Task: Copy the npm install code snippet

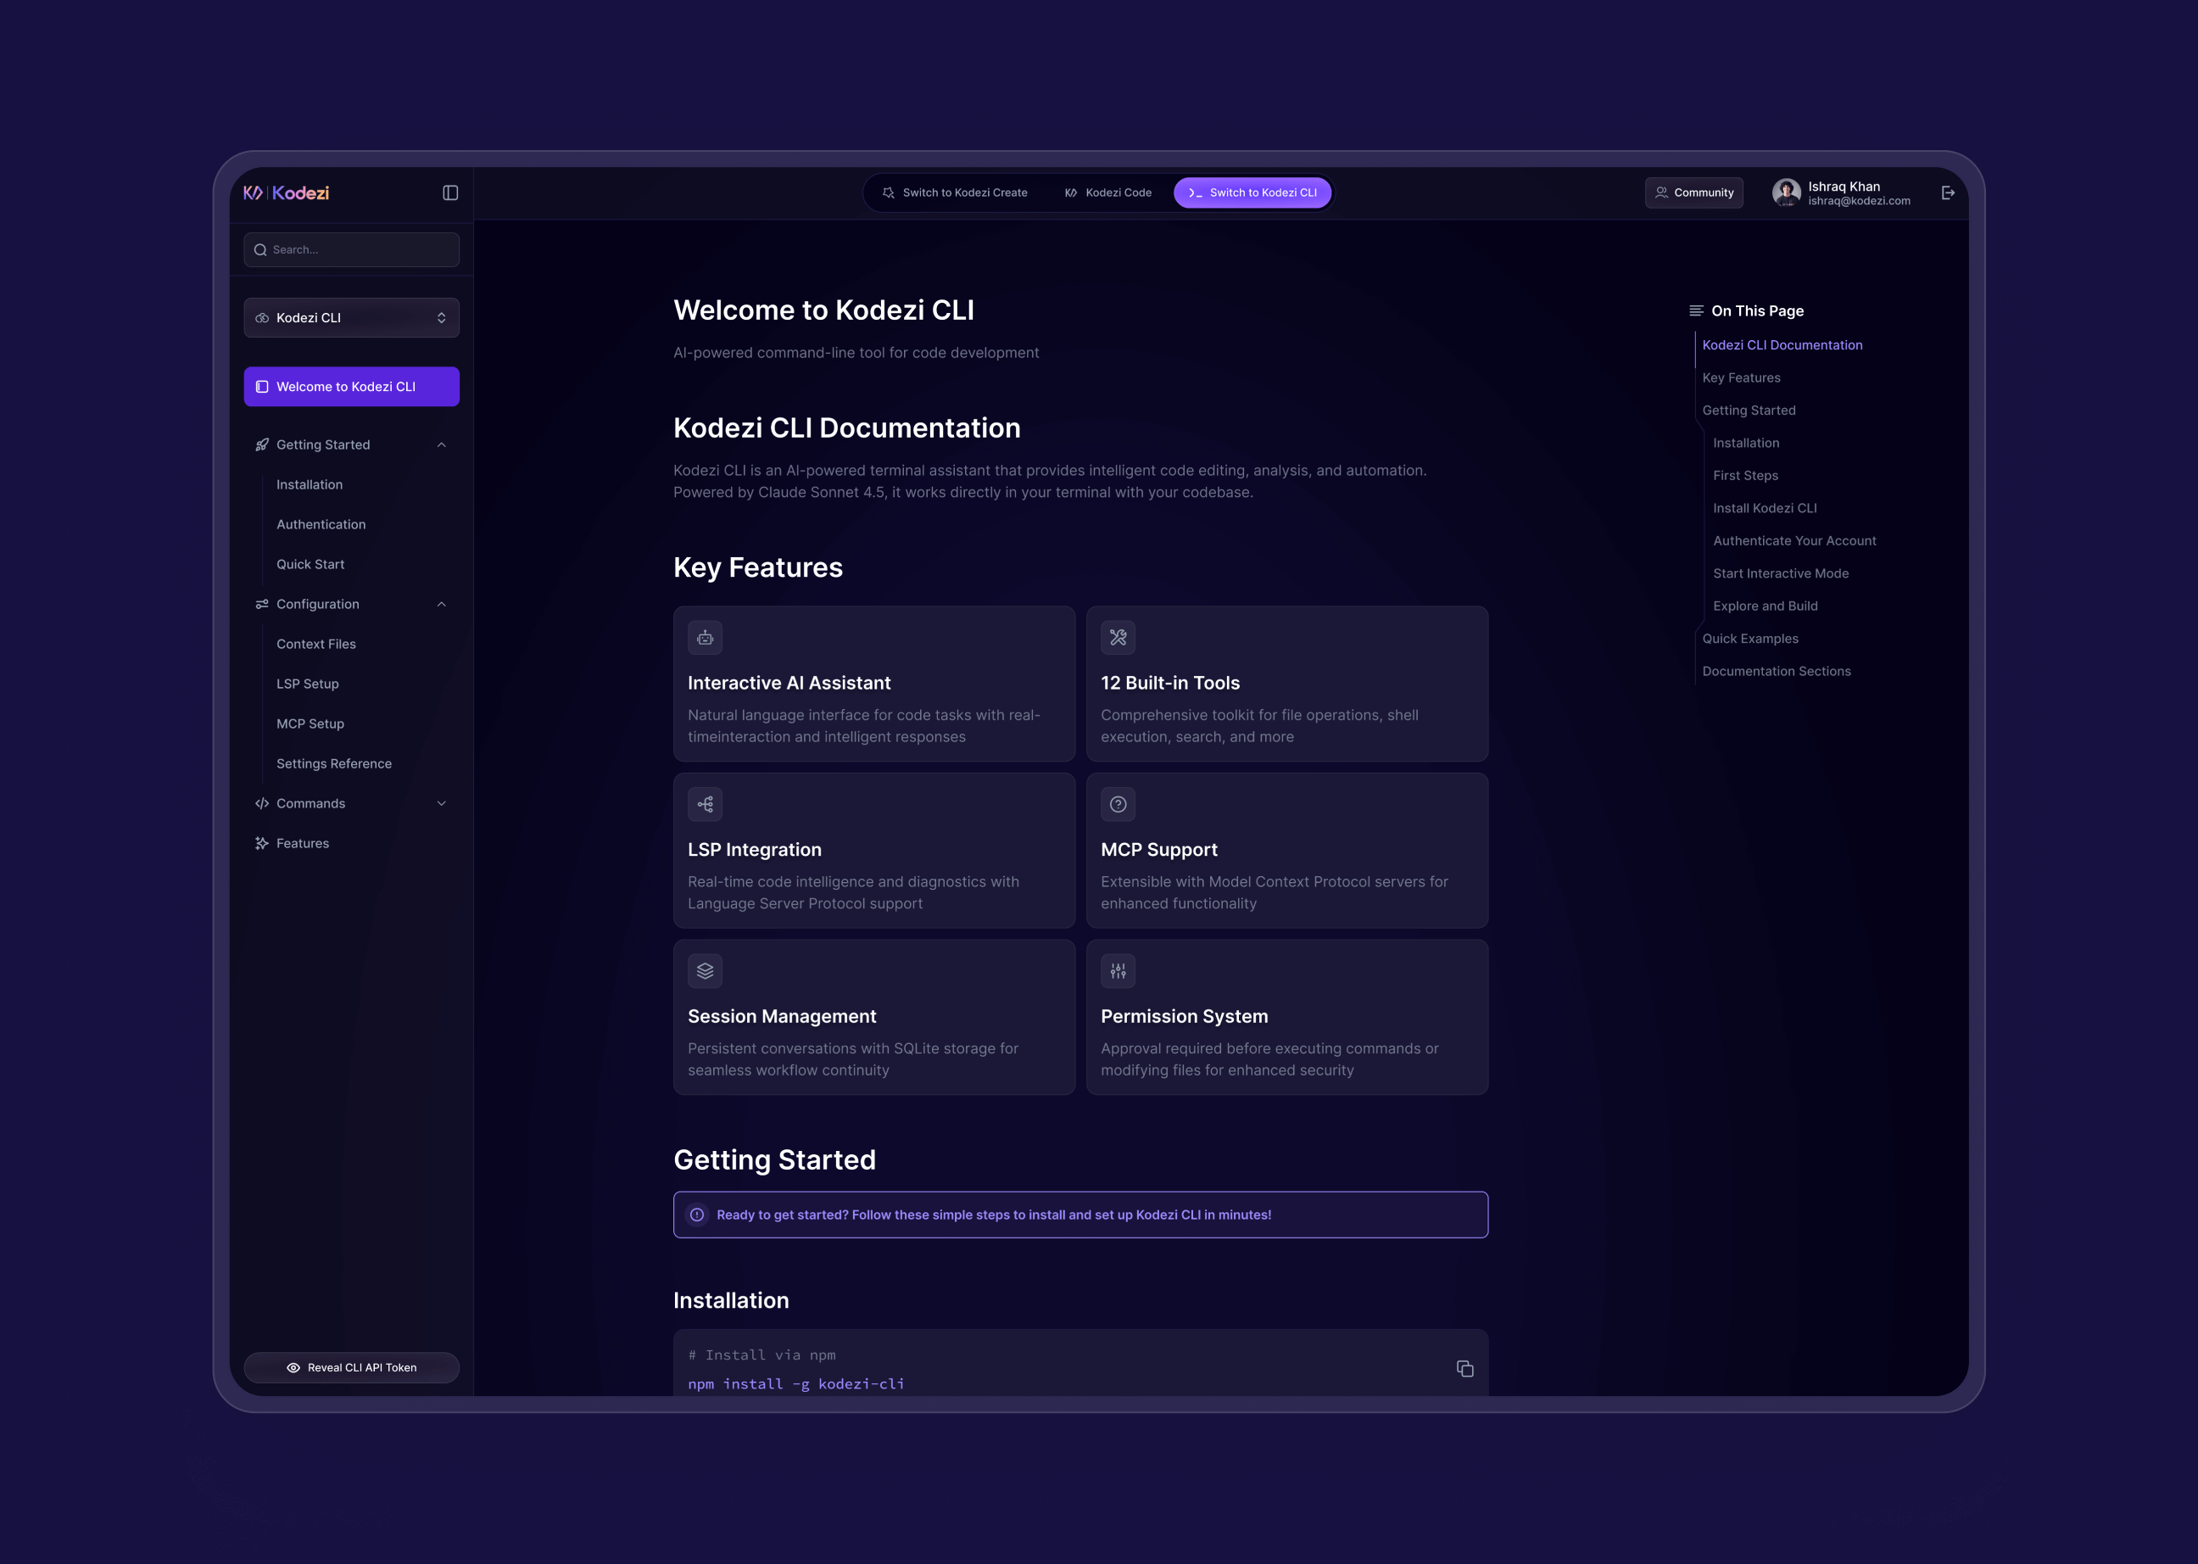Action: tap(1464, 1369)
